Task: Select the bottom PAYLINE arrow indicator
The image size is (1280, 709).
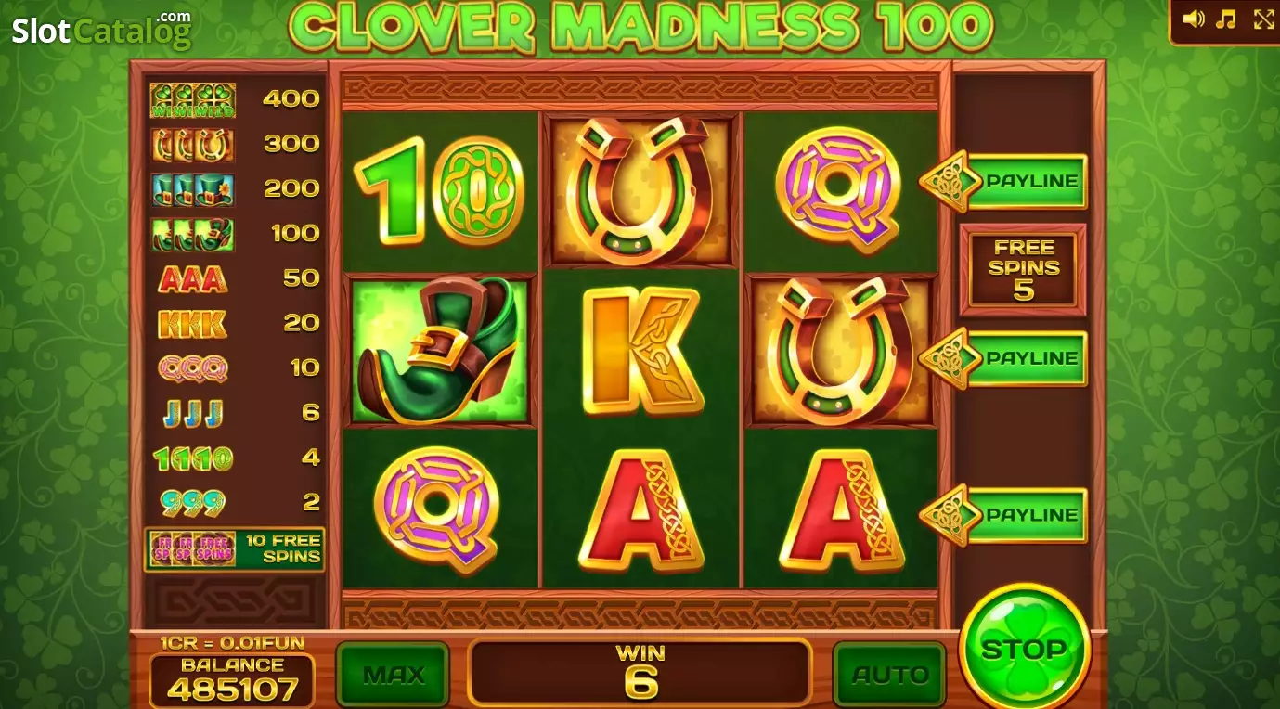Action: click(1003, 515)
